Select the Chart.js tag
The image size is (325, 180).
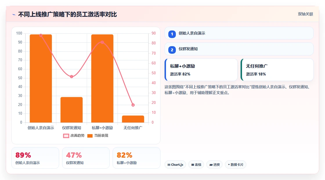pos(175,165)
